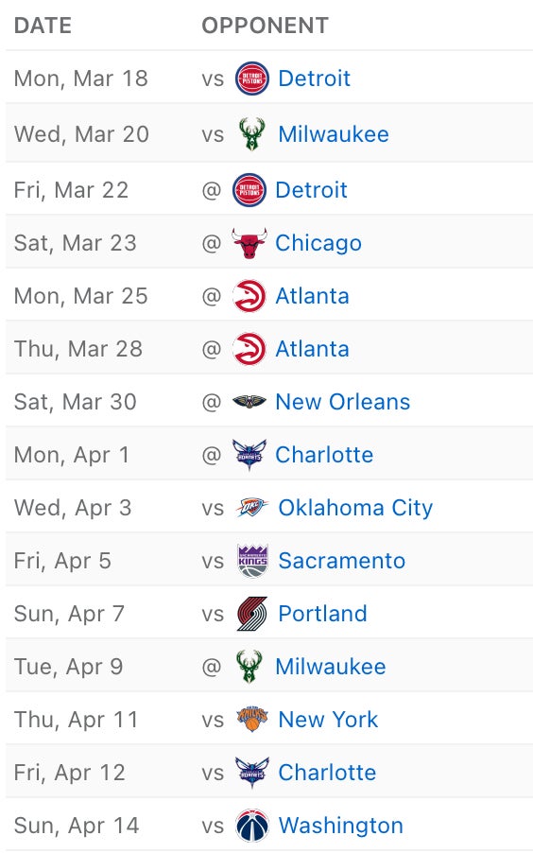
Task: Click the Sacramento Kings logo
Action: [252, 561]
